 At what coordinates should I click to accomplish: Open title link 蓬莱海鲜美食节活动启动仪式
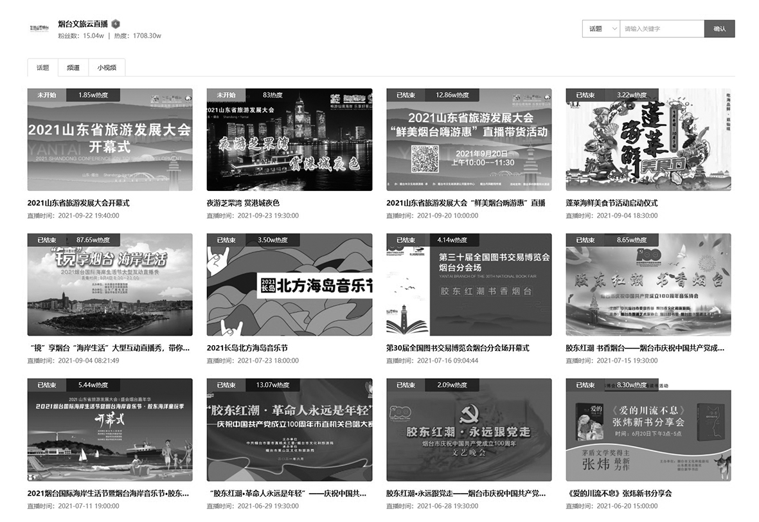point(611,203)
